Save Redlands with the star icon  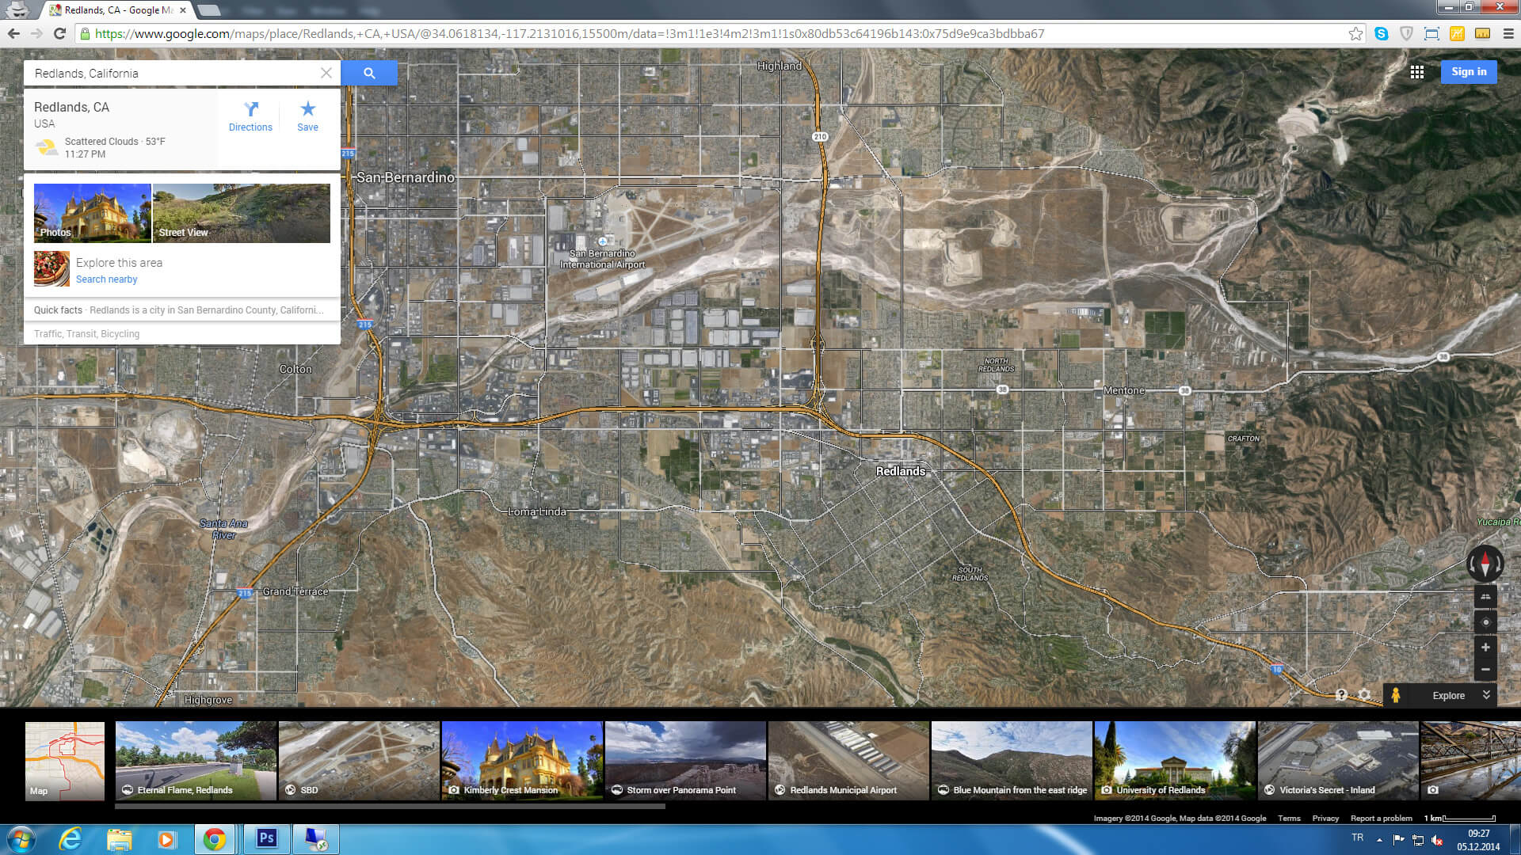pyautogui.click(x=307, y=116)
